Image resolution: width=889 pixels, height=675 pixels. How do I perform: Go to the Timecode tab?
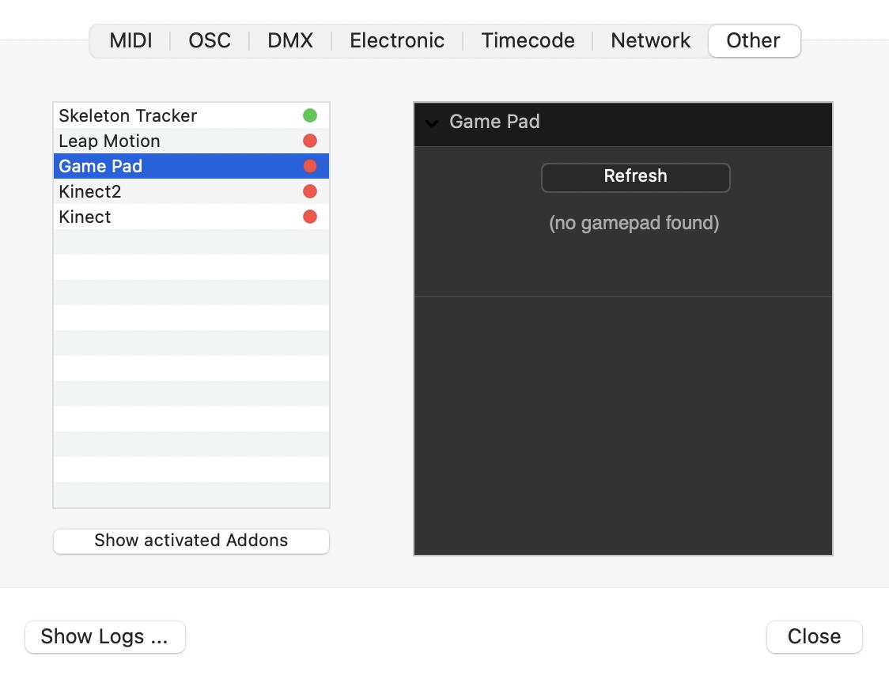pos(528,41)
